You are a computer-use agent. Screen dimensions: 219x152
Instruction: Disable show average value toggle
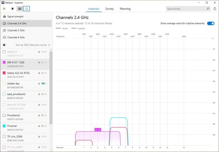coord(211,23)
